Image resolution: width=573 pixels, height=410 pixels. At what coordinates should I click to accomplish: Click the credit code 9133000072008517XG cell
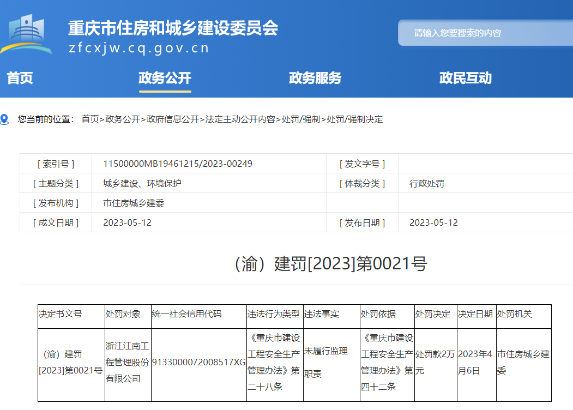click(198, 363)
